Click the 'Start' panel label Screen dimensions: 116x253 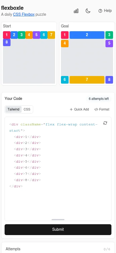coord(7,26)
